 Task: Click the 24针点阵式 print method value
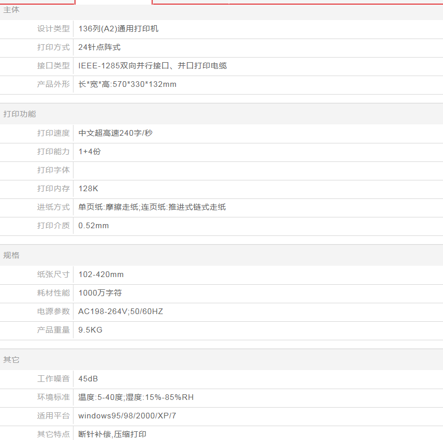pyautogui.click(x=99, y=47)
